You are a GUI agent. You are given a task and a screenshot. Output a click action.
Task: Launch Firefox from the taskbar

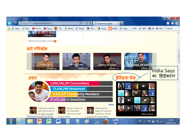point(106,121)
